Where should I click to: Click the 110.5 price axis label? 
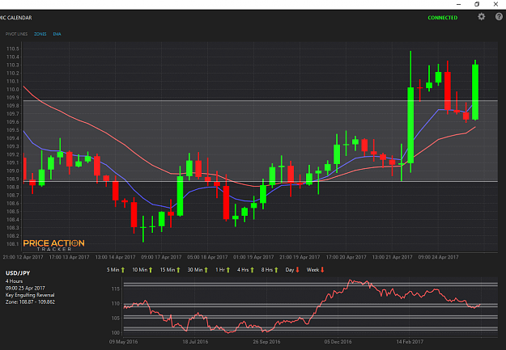click(x=13, y=49)
